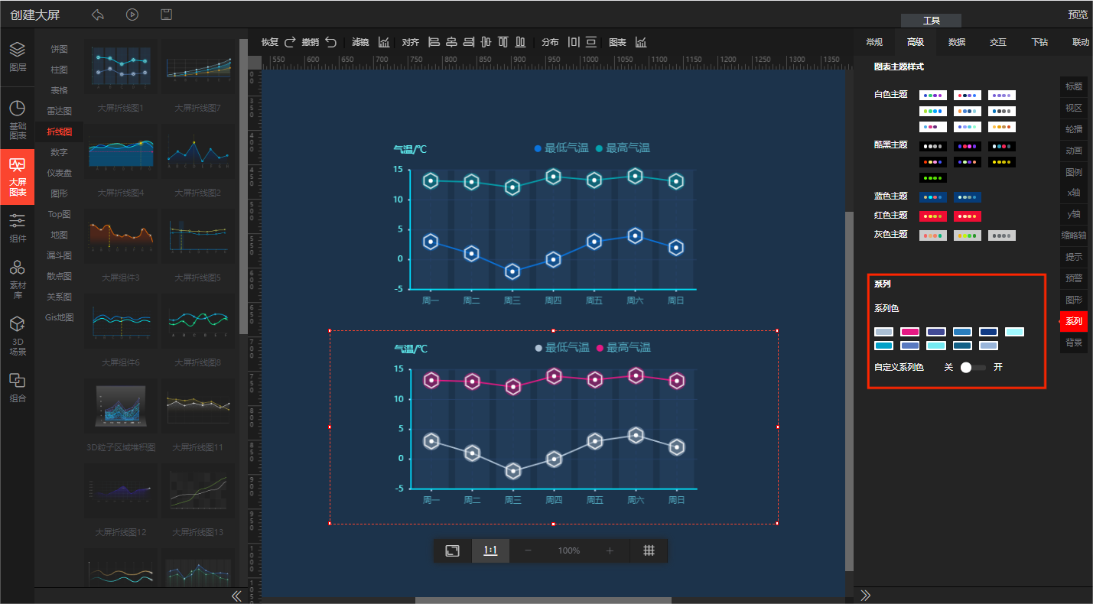Choose the first 灰色主题 theme swatch
This screenshot has height=604, width=1093.
933,235
